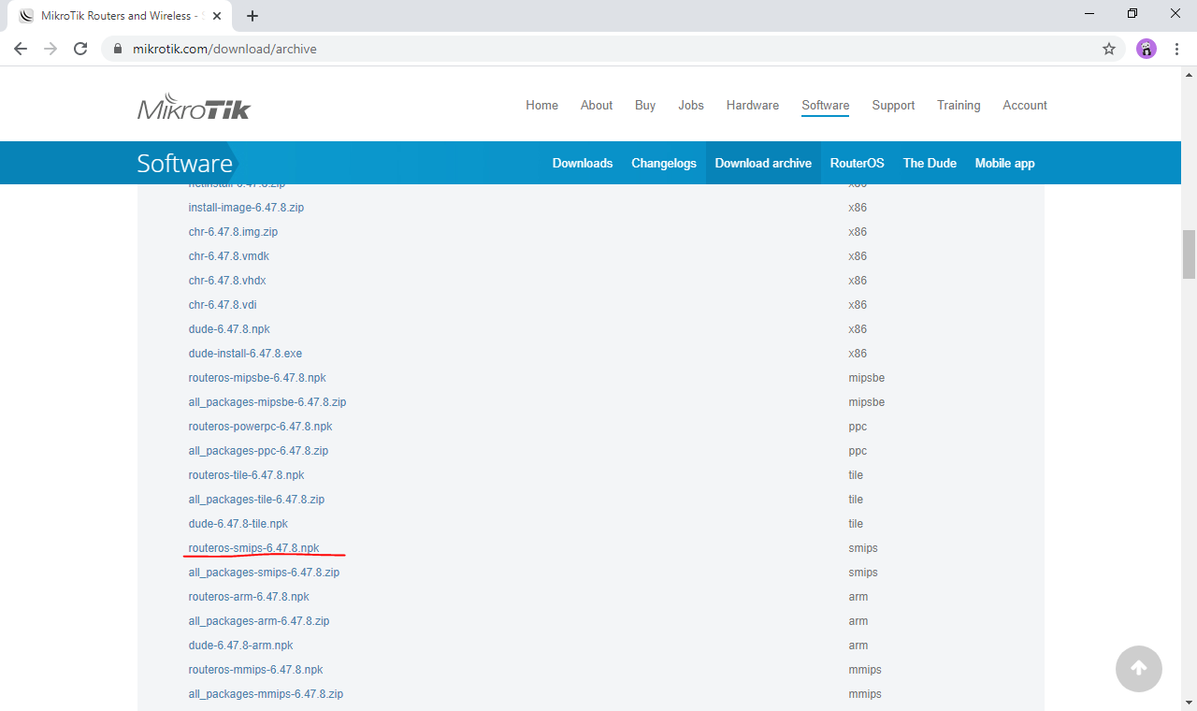Click the scrollbar up arrow
Image resolution: width=1197 pixels, height=711 pixels.
[1189, 74]
